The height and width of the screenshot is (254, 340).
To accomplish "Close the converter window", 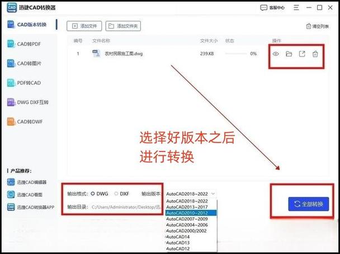I will (x=330, y=8).
